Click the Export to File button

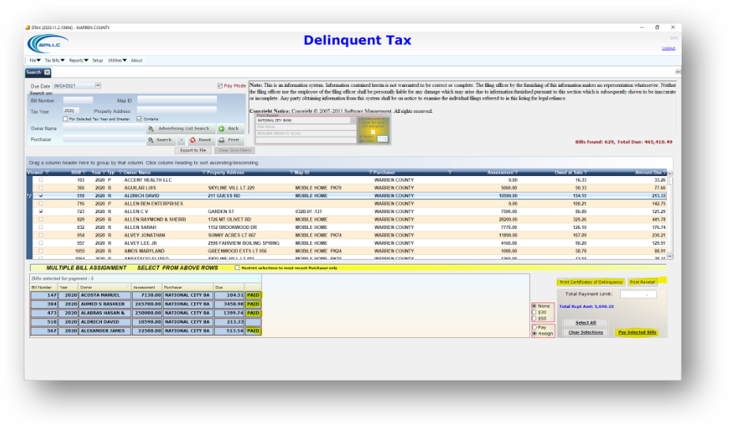click(x=193, y=150)
